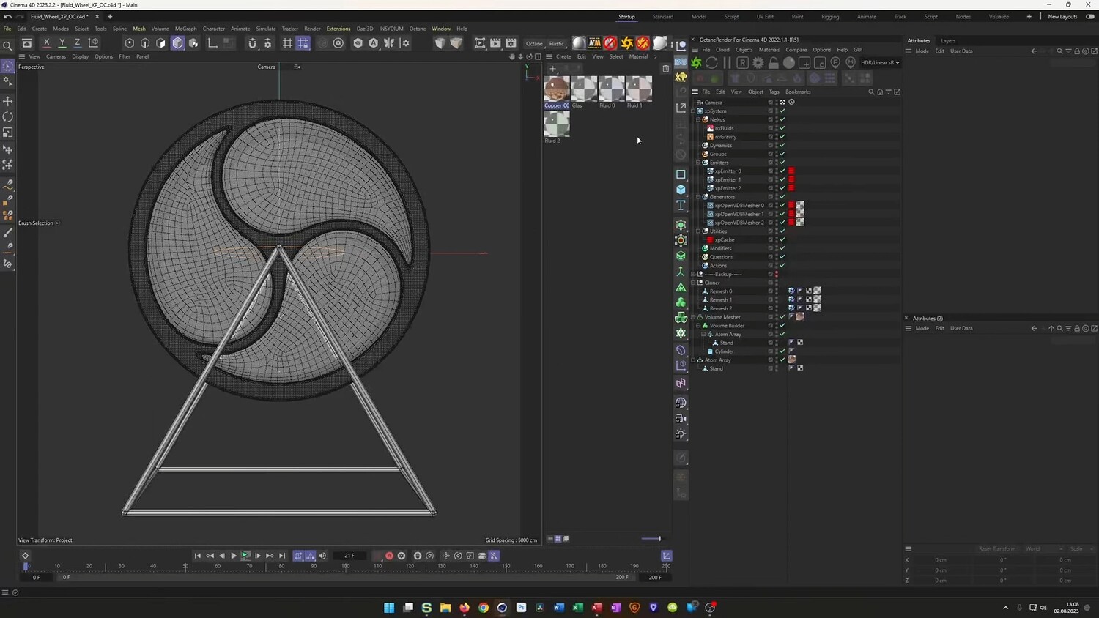Toggle Y axis lock
Image resolution: width=1099 pixels, height=618 pixels.
pyautogui.click(x=62, y=43)
